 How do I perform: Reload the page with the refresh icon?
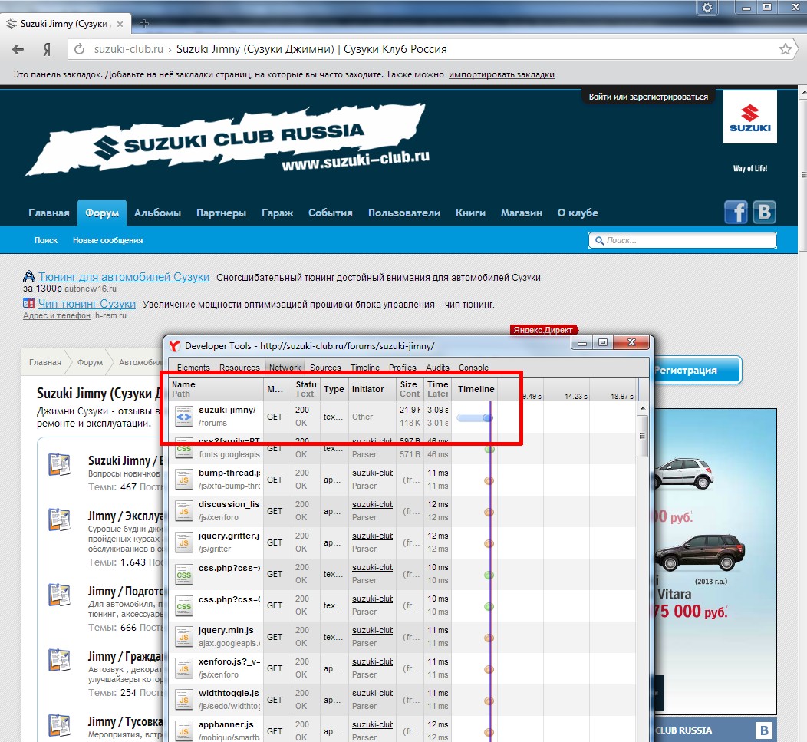79,49
